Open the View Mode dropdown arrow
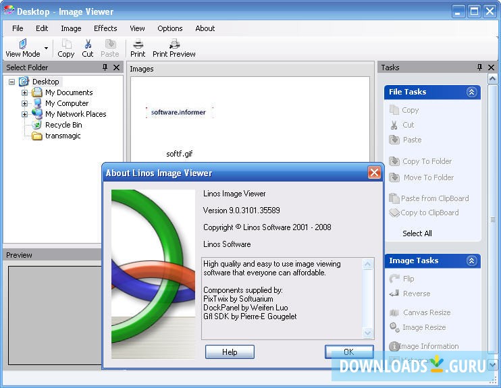 46,48
